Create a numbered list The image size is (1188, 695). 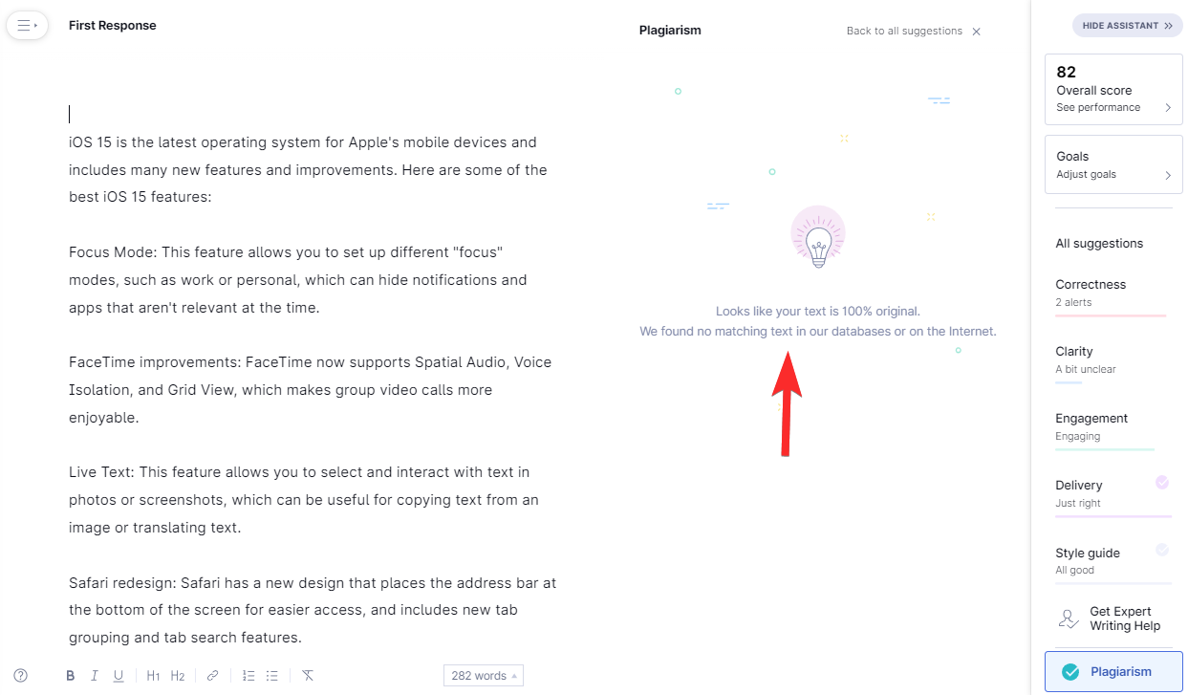pyautogui.click(x=248, y=676)
